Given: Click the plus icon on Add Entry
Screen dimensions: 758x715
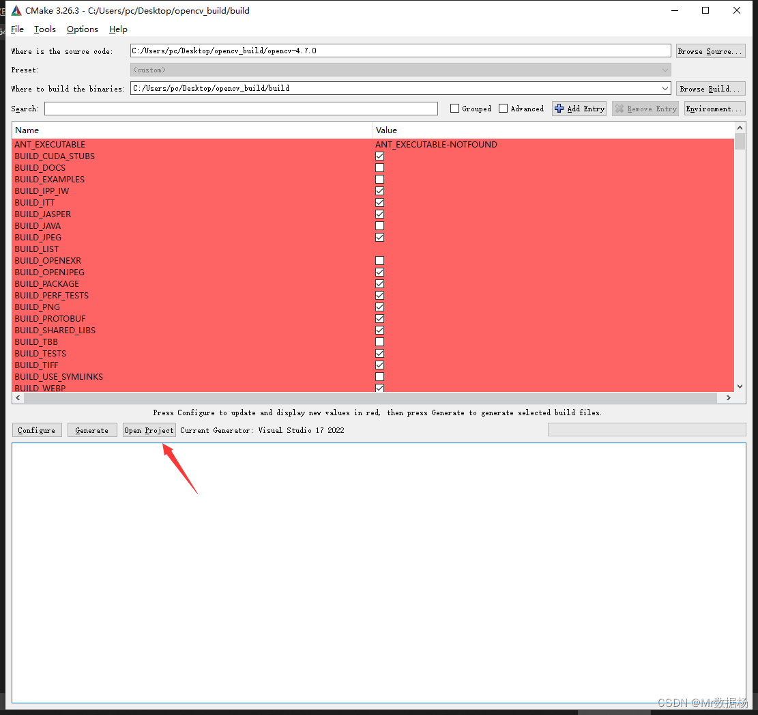Looking at the screenshot, I should (x=559, y=108).
